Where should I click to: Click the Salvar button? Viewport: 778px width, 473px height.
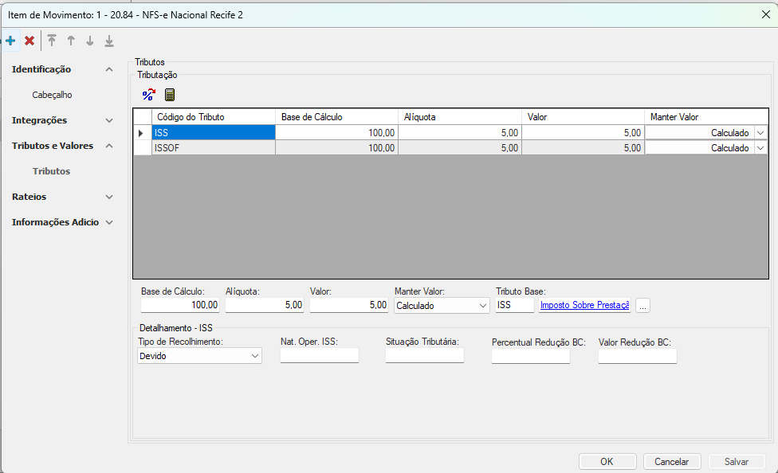tap(737, 462)
